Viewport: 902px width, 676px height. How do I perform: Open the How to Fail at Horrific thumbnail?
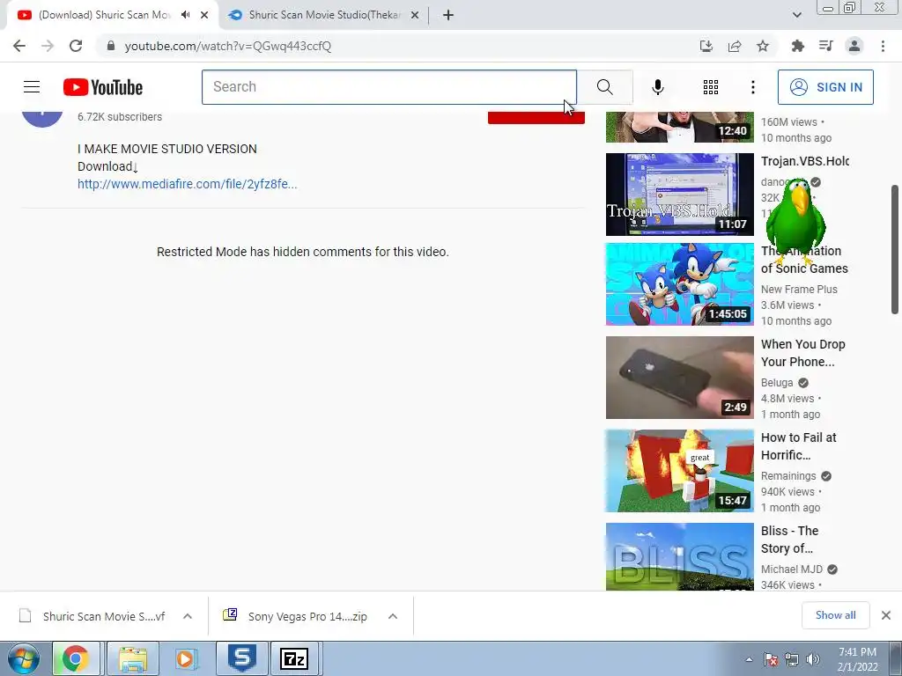click(679, 471)
